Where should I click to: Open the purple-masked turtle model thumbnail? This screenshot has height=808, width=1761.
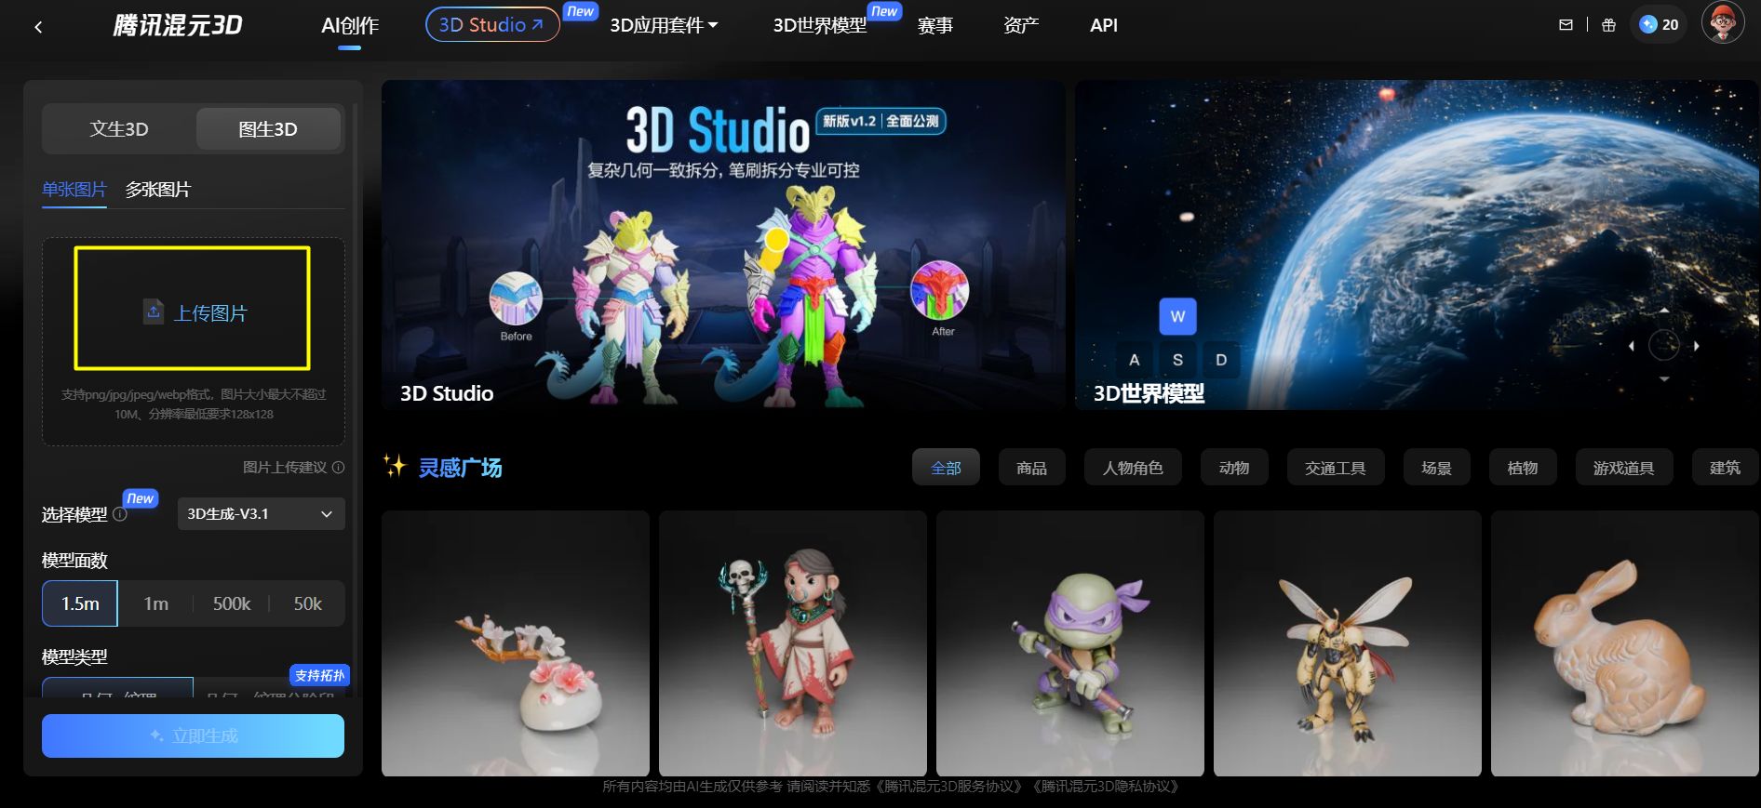click(1070, 643)
